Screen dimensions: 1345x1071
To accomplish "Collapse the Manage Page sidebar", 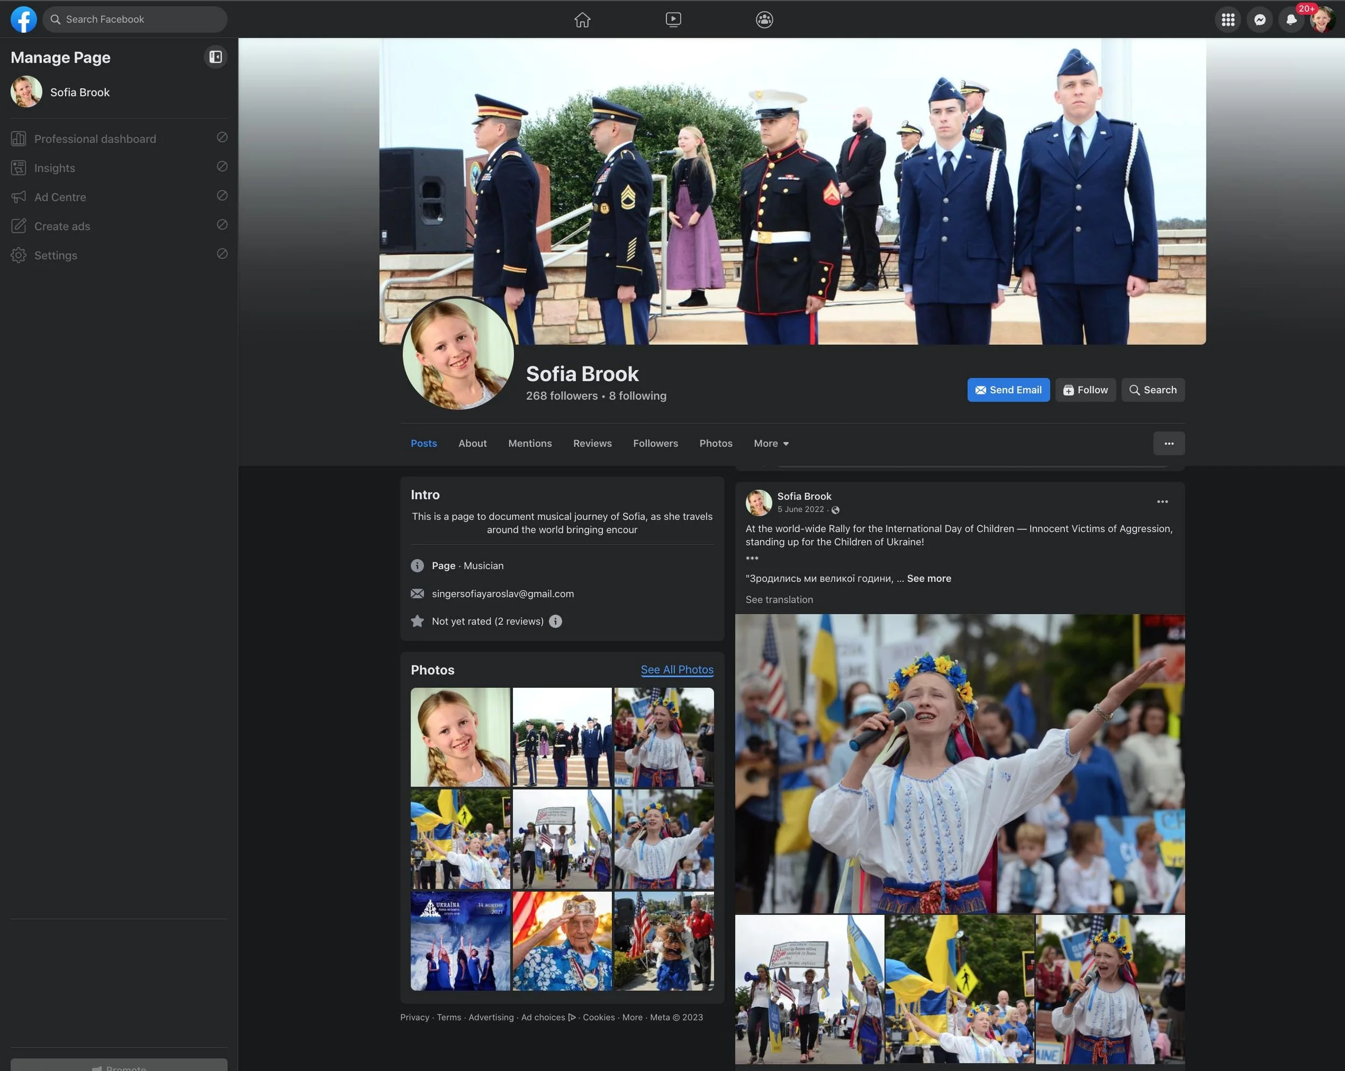I will coord(215,57).
